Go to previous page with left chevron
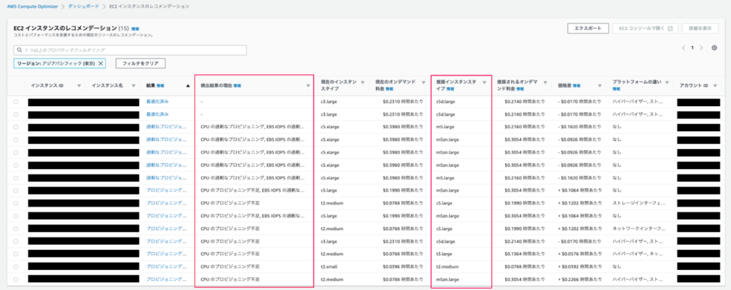 pos(683,48)
